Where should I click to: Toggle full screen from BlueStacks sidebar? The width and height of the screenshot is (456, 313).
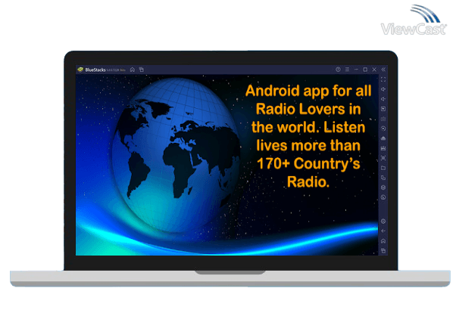(383, 79)
